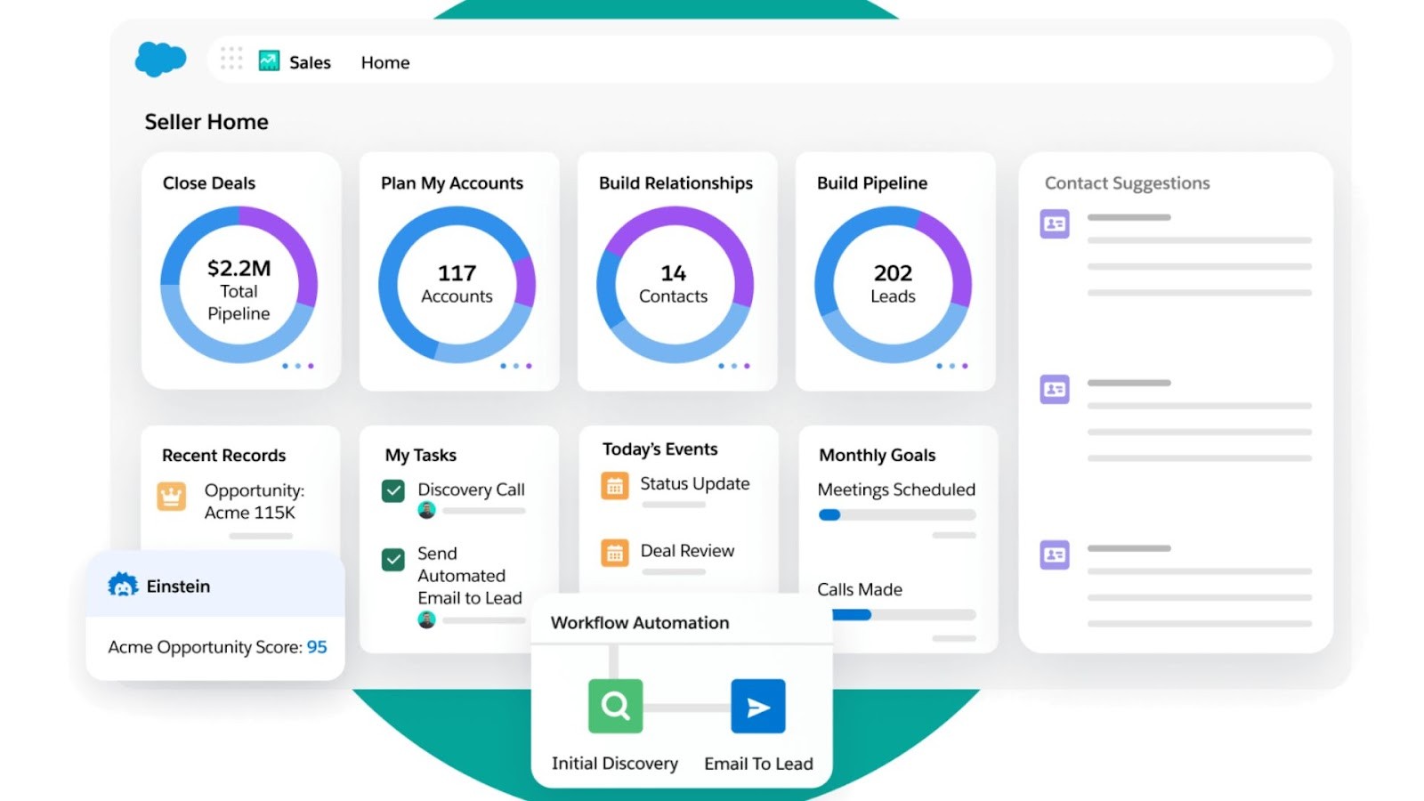Click the first contact card icon in Contact Suggestions
Viewport: 1424px width, 801px height.
point(1054,224)
